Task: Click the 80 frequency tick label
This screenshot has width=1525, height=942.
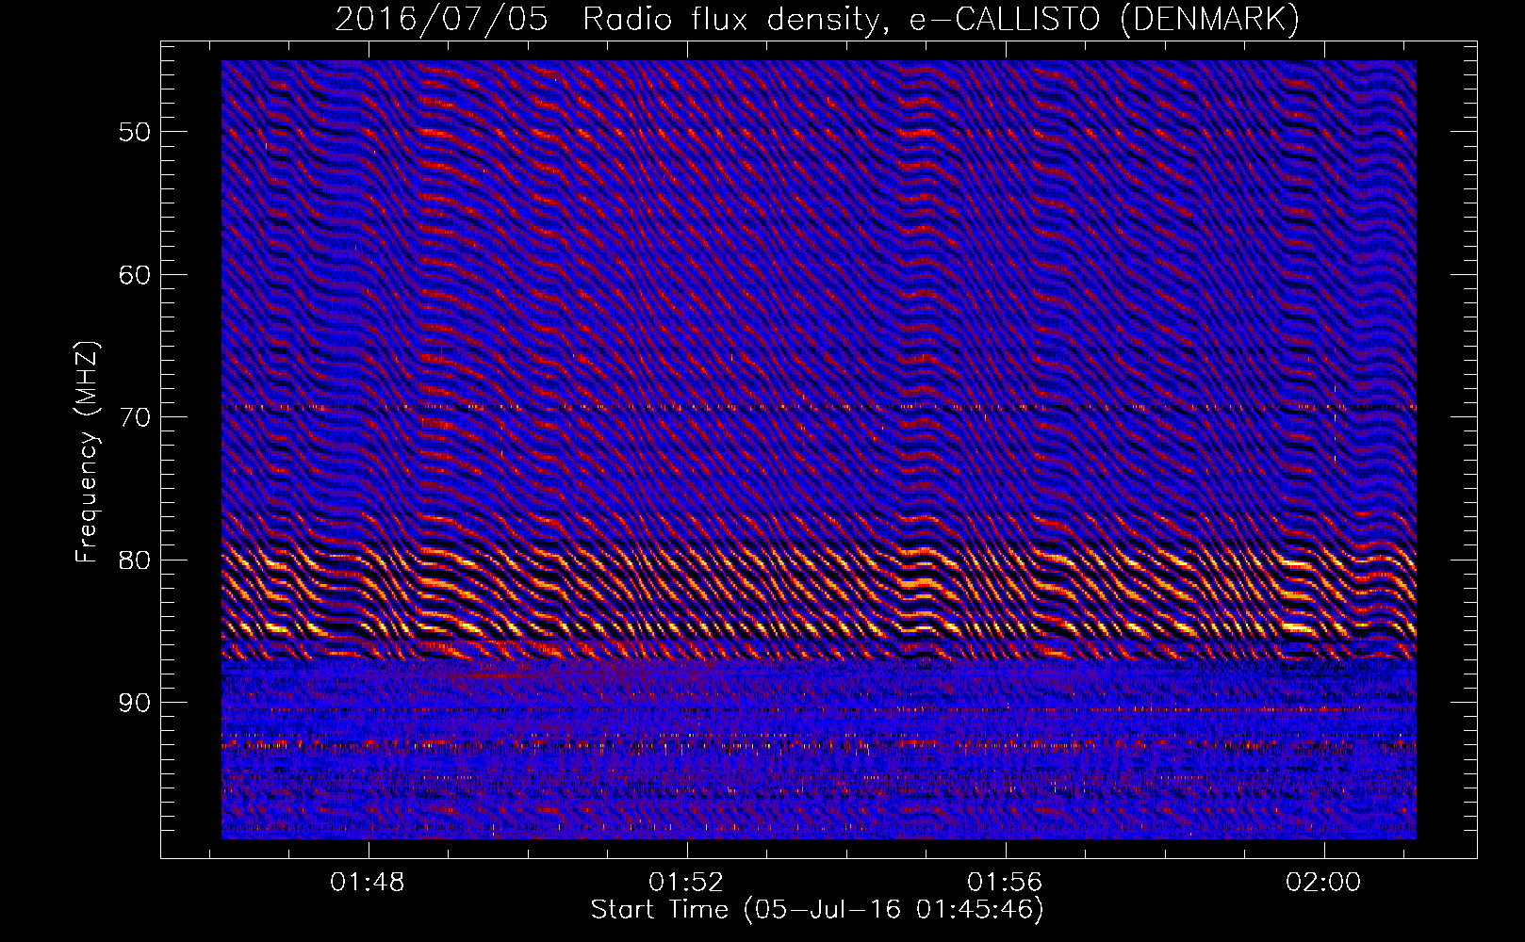Action: pyautogui.click(x=135, y=560)
